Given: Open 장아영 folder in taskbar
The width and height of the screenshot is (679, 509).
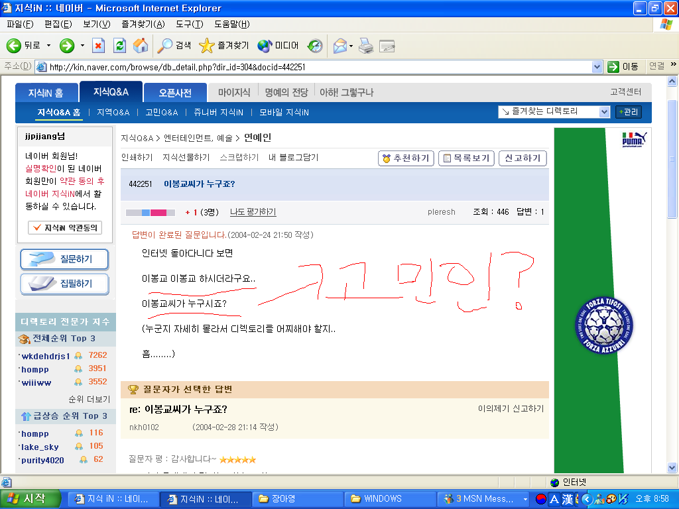Looking at the screenshot, I should tap(298, 498).
